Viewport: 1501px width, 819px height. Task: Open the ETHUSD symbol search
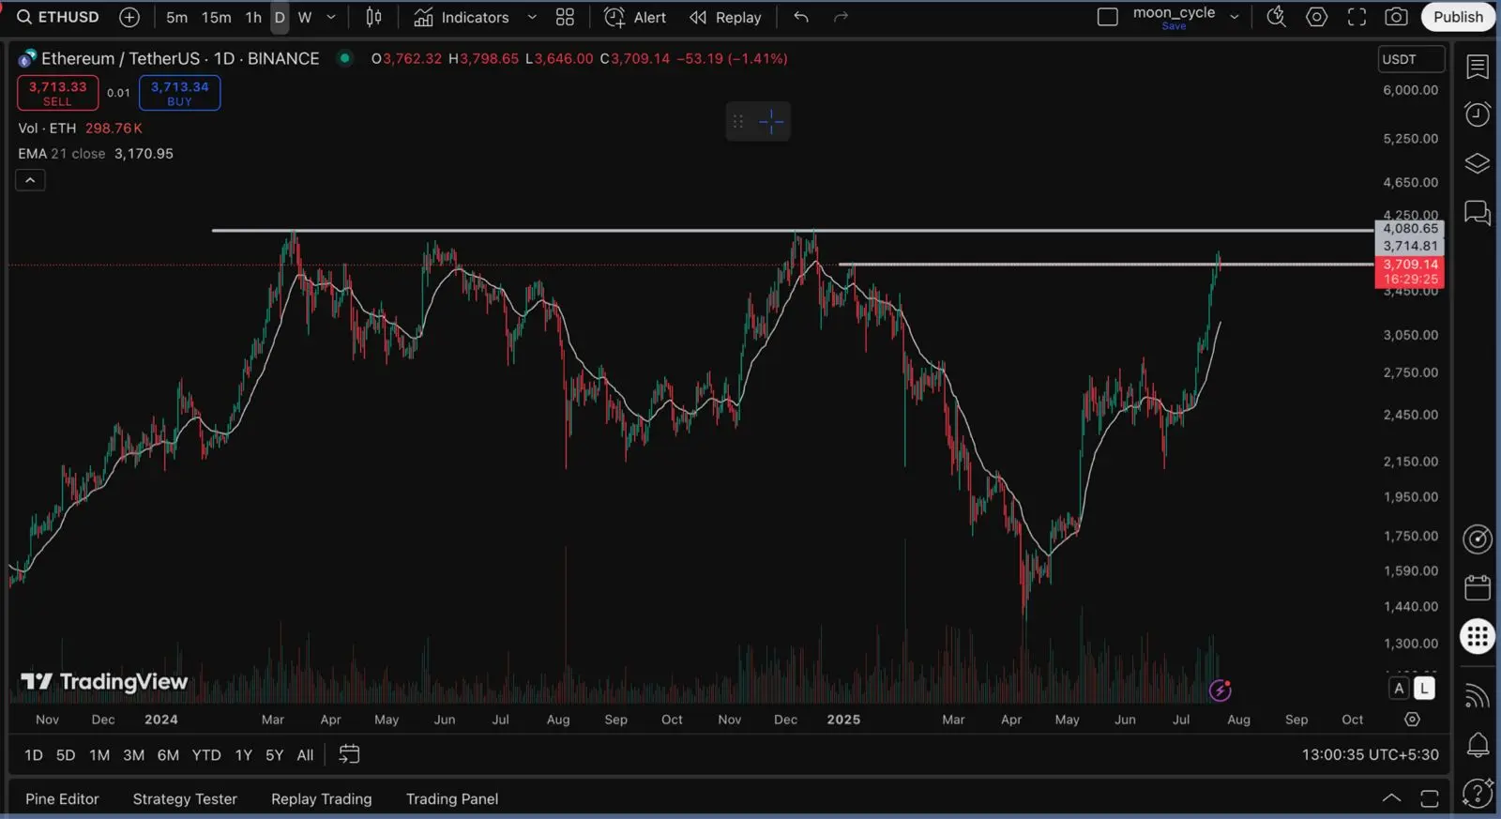(x=57, y=17)
